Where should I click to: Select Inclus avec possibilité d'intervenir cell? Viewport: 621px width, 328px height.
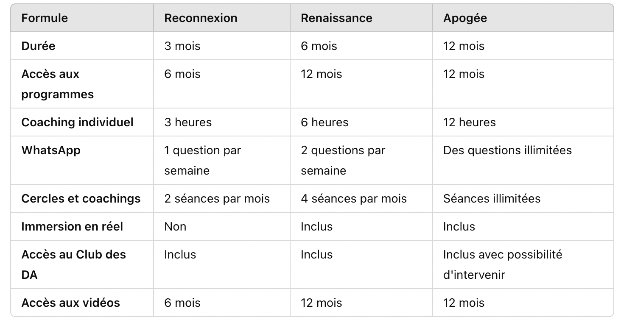[x=502, y=264]
